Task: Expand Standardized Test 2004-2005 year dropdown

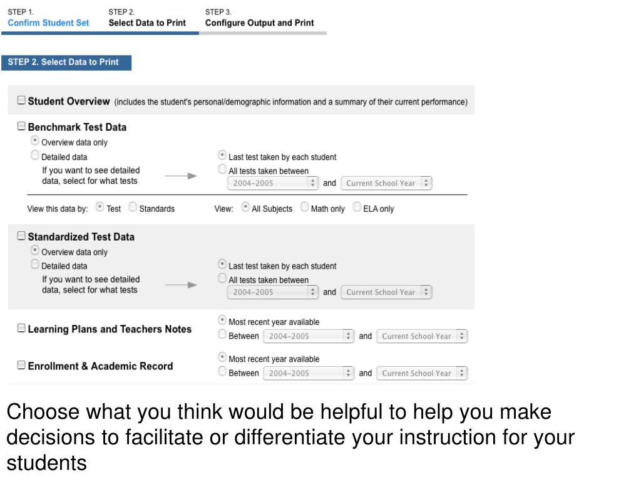Action: (x=273, y=292)
